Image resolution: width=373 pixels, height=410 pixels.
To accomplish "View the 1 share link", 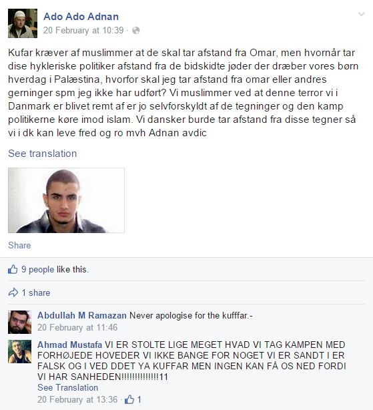I will coord(36,293).
